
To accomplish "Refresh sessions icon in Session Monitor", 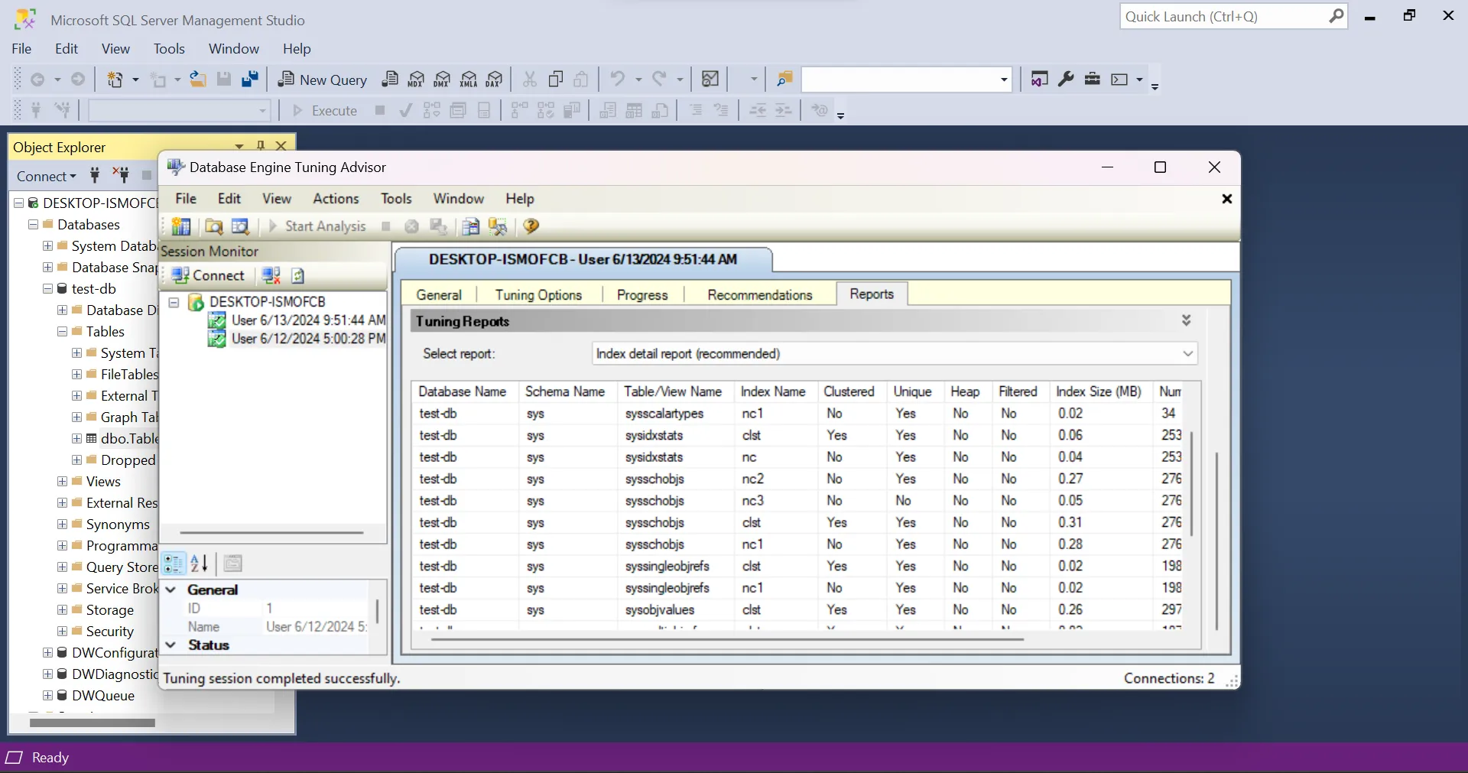I will coord(298,275).
